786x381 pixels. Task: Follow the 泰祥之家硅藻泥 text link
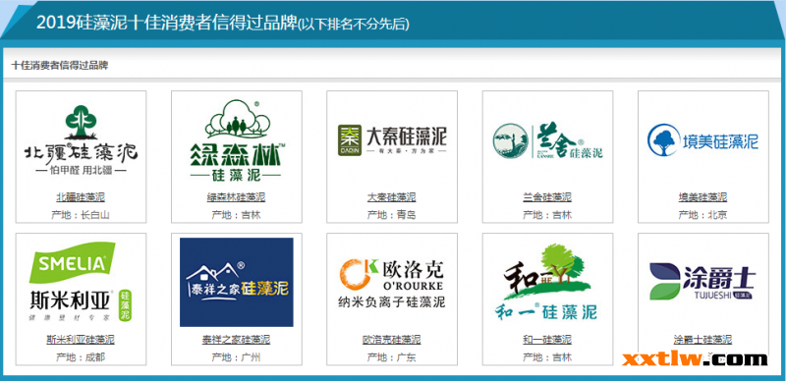coord(237,340)
